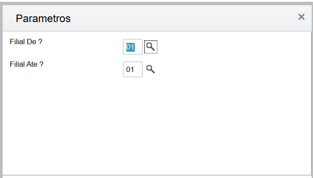Browse branches via second magnifying glass
The image size is (313, 178).
[x=150, y=69]
